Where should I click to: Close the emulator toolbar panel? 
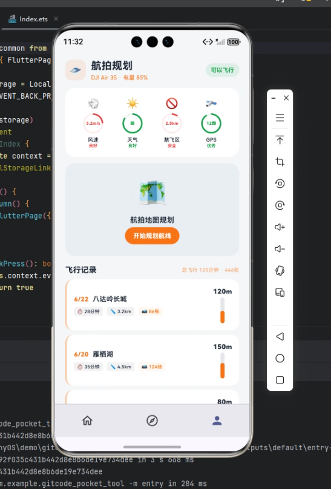tap(286, 98)
